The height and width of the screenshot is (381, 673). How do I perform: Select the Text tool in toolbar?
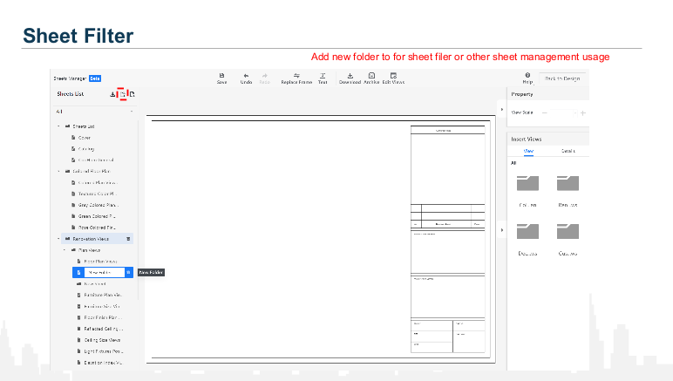click(x=323, y=76)
